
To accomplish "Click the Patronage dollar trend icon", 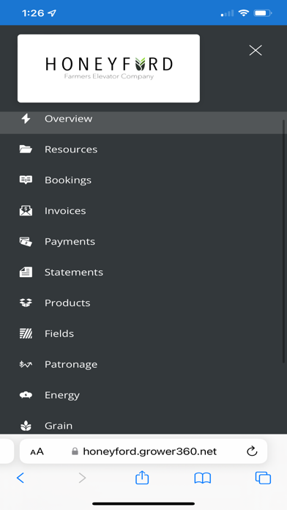I will click(x=26, y=365).
